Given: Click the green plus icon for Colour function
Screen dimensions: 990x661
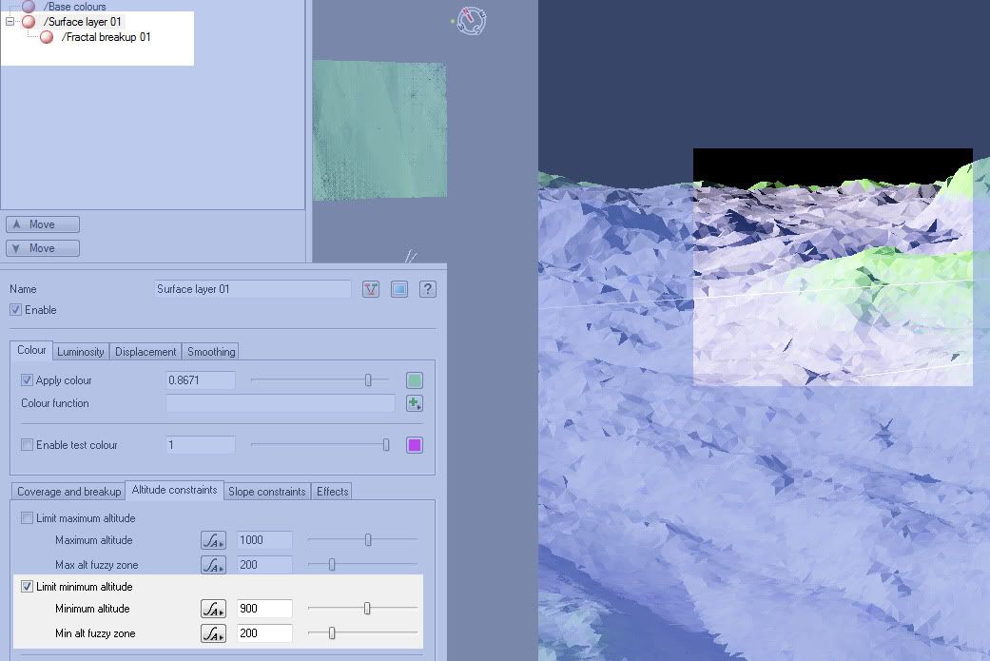Looking at the screenshot, I should (414, 403).
